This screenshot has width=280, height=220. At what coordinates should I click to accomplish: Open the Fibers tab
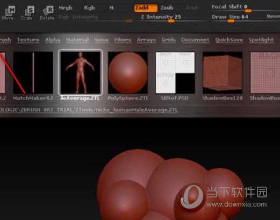coord(123,40)
